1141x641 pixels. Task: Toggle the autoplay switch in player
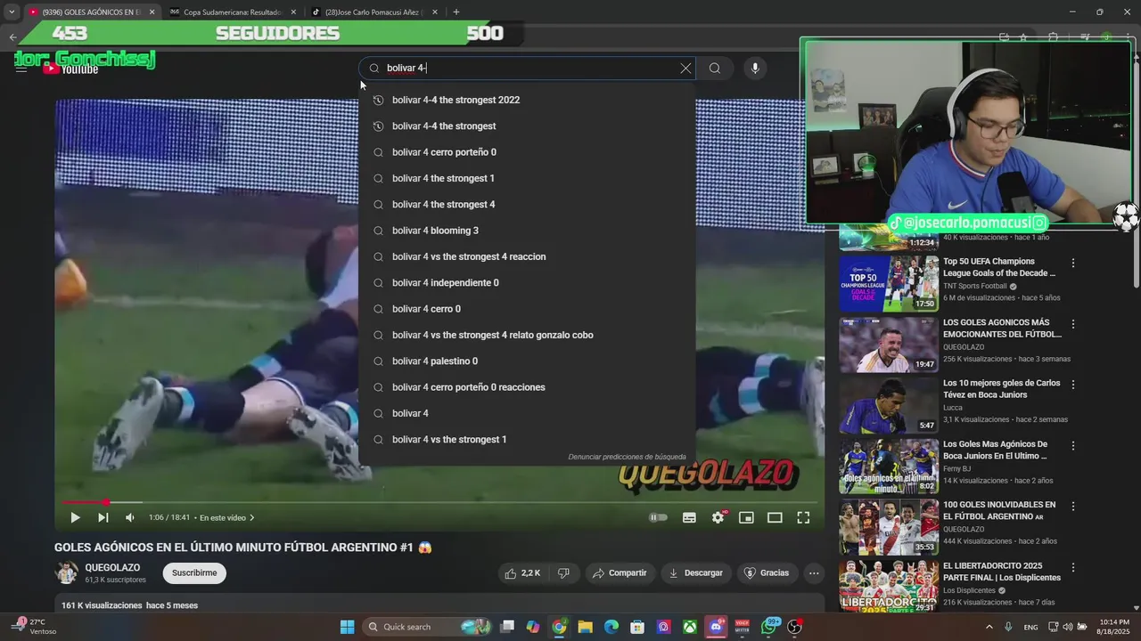[659, 517]
